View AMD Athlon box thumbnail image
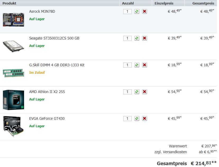The height and width of the screenshot is (167, 219). pyautogui.click(x=13, y=100)
